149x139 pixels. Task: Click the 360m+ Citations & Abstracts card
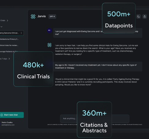pyautogui.click(x=94, y=119)
